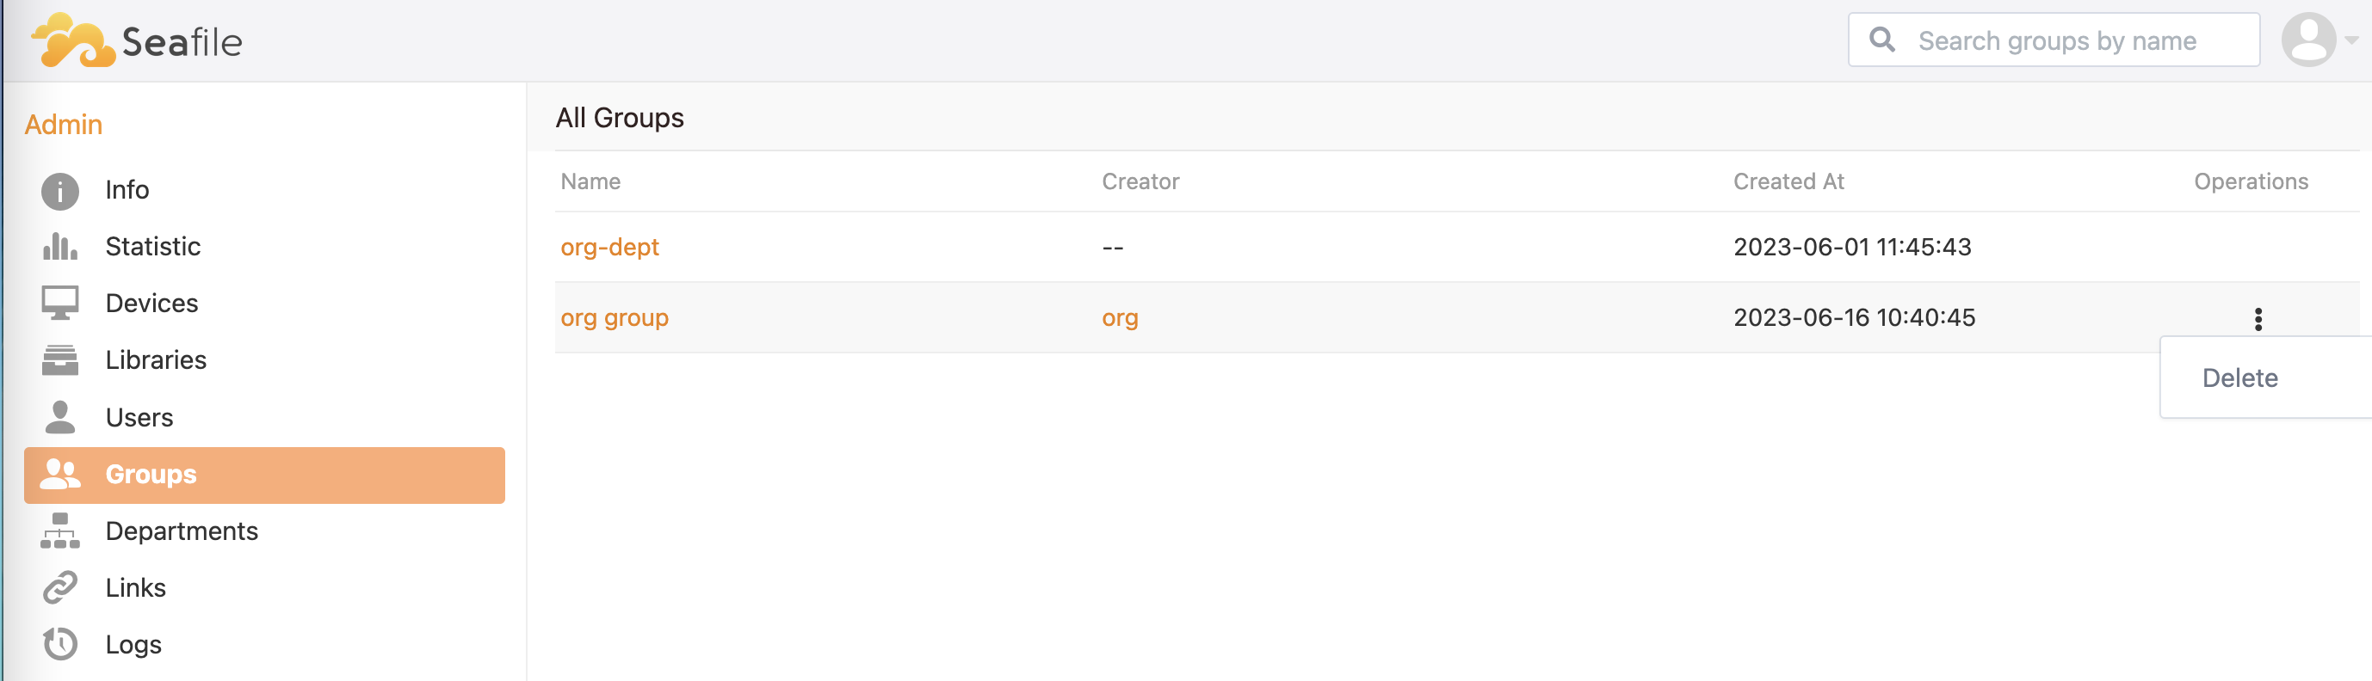The width and height of the screenshot is (2372, 681).
Task: Click the Links chain icon
Action: coord(60,587)
